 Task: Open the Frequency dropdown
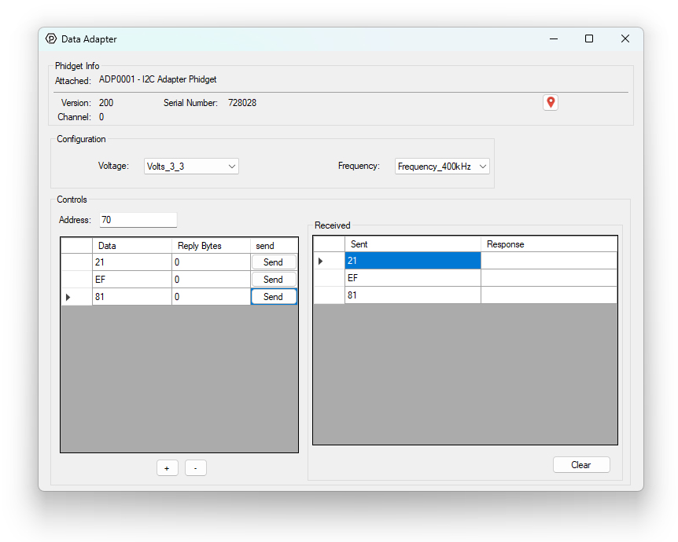(442, 167)
